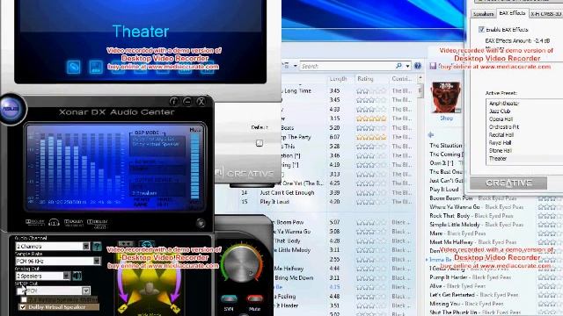The width and height of the screenshot is (563, 316).
Task: Select the grey tab icon above the speaker layout
Action: coord(126,244)
